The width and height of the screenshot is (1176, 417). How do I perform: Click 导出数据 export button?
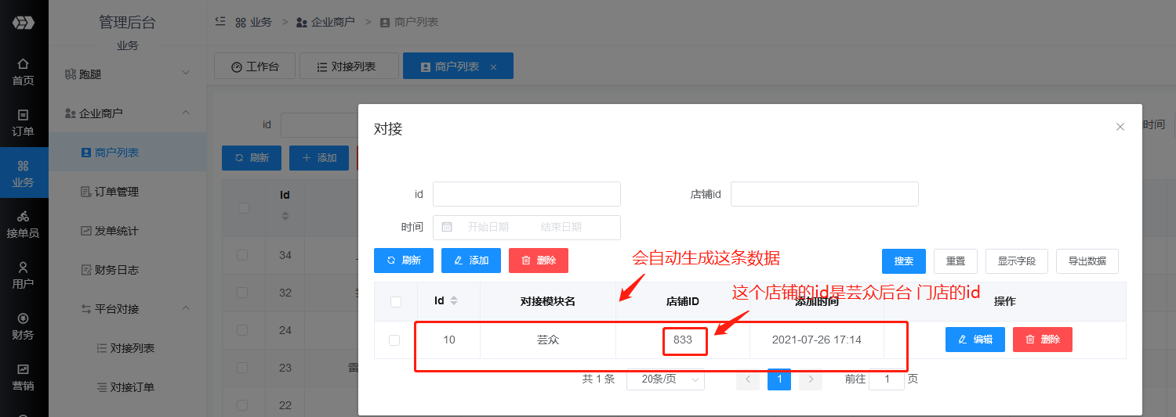pos(1087,261)
